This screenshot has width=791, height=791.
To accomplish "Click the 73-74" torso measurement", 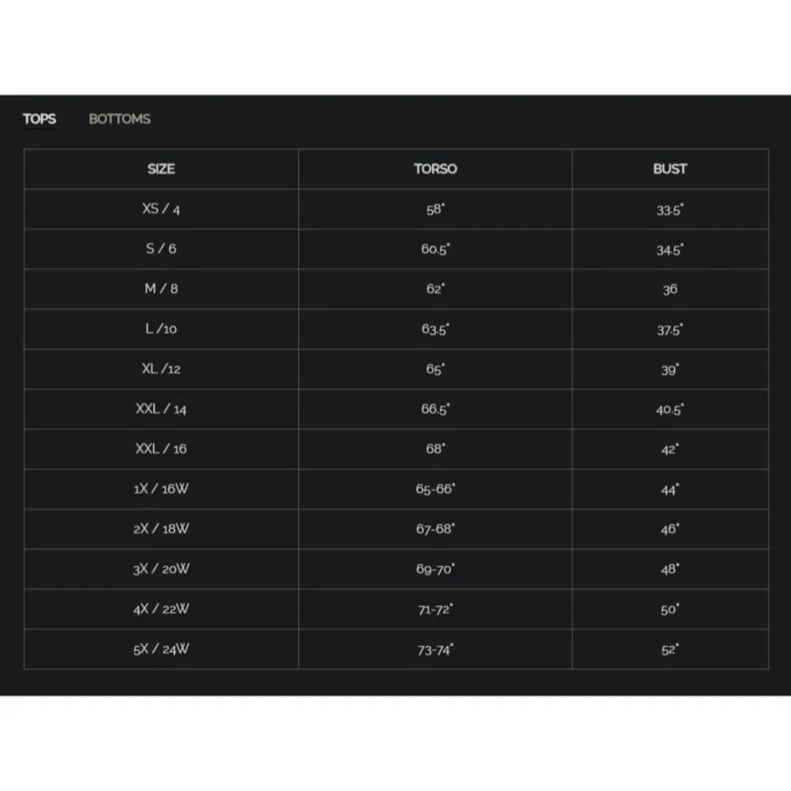I will (x=435, y=650).
